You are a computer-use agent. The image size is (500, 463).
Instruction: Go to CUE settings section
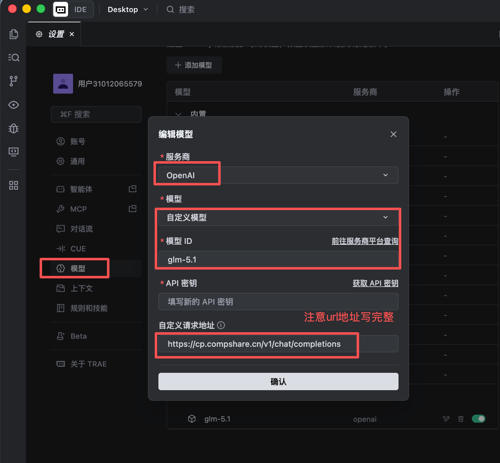tap(96, 249)
